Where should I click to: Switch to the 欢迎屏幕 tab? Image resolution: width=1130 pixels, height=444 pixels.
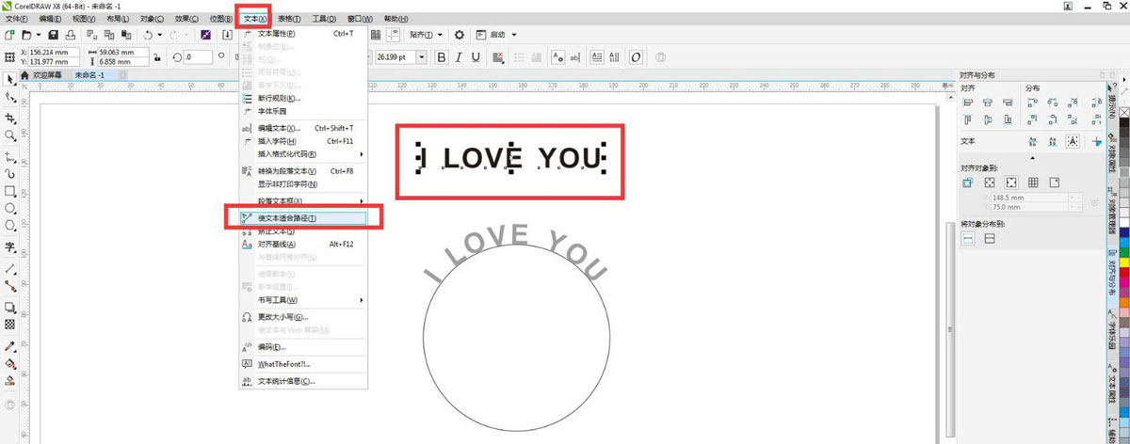point(45,74)
